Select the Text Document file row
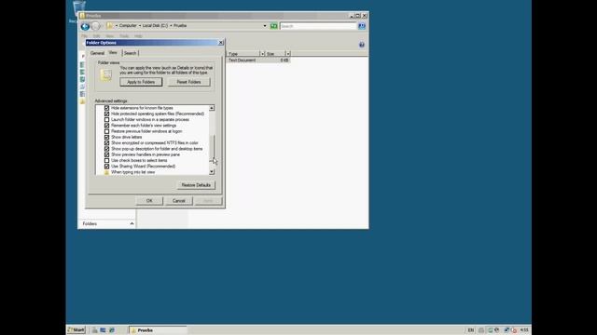Image resolution: width=597 pixels, height=335 pixels. click(259, 60)
